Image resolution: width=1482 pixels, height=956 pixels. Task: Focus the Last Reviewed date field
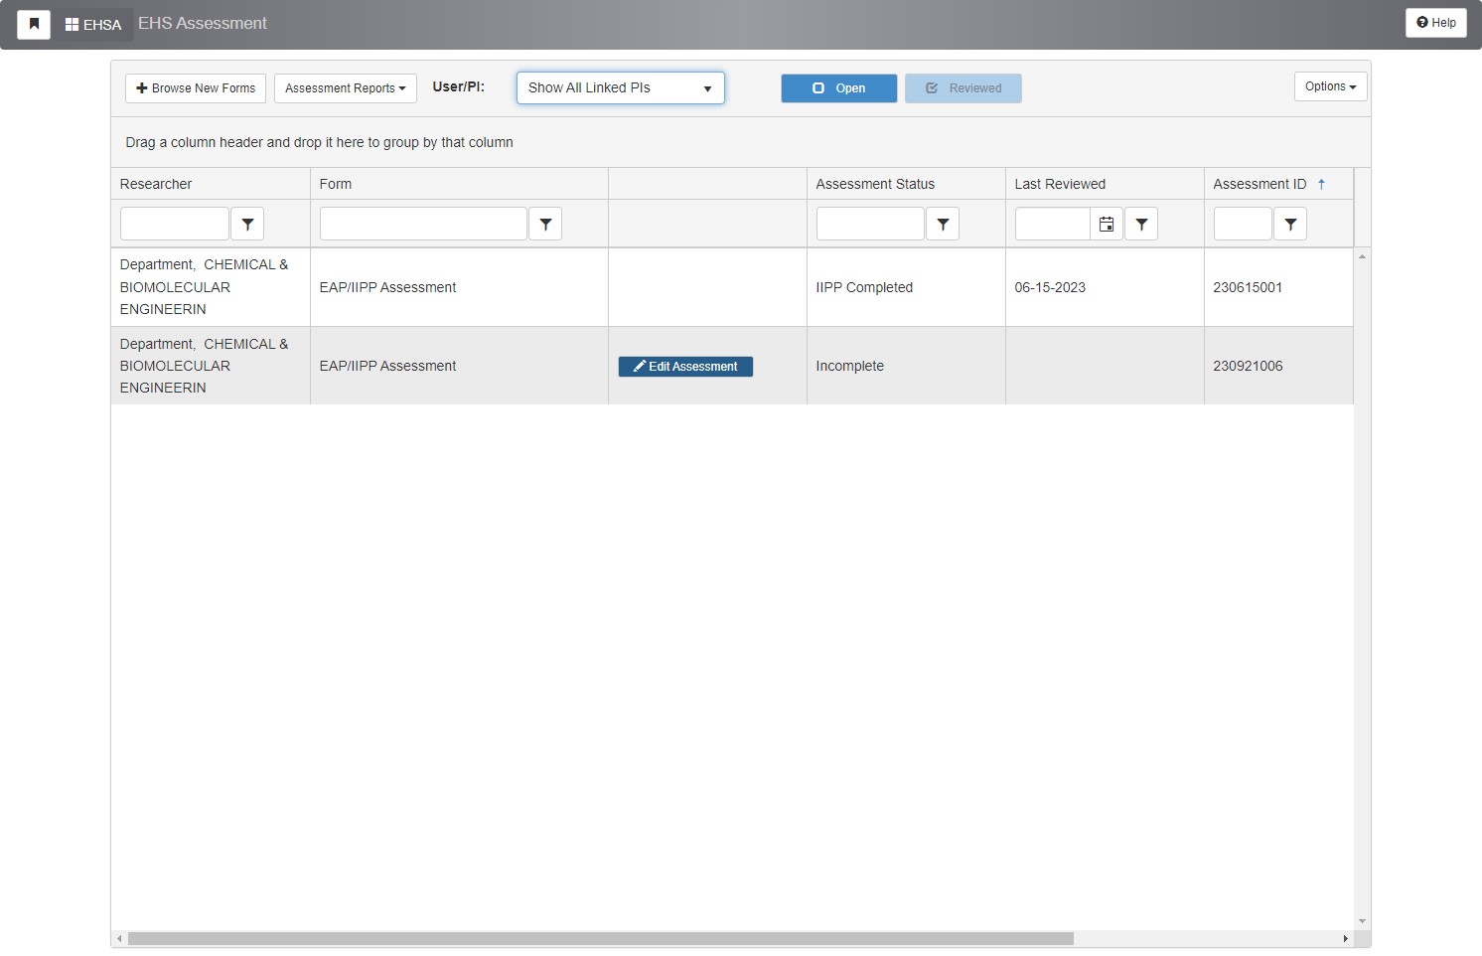coord(1053,225)
